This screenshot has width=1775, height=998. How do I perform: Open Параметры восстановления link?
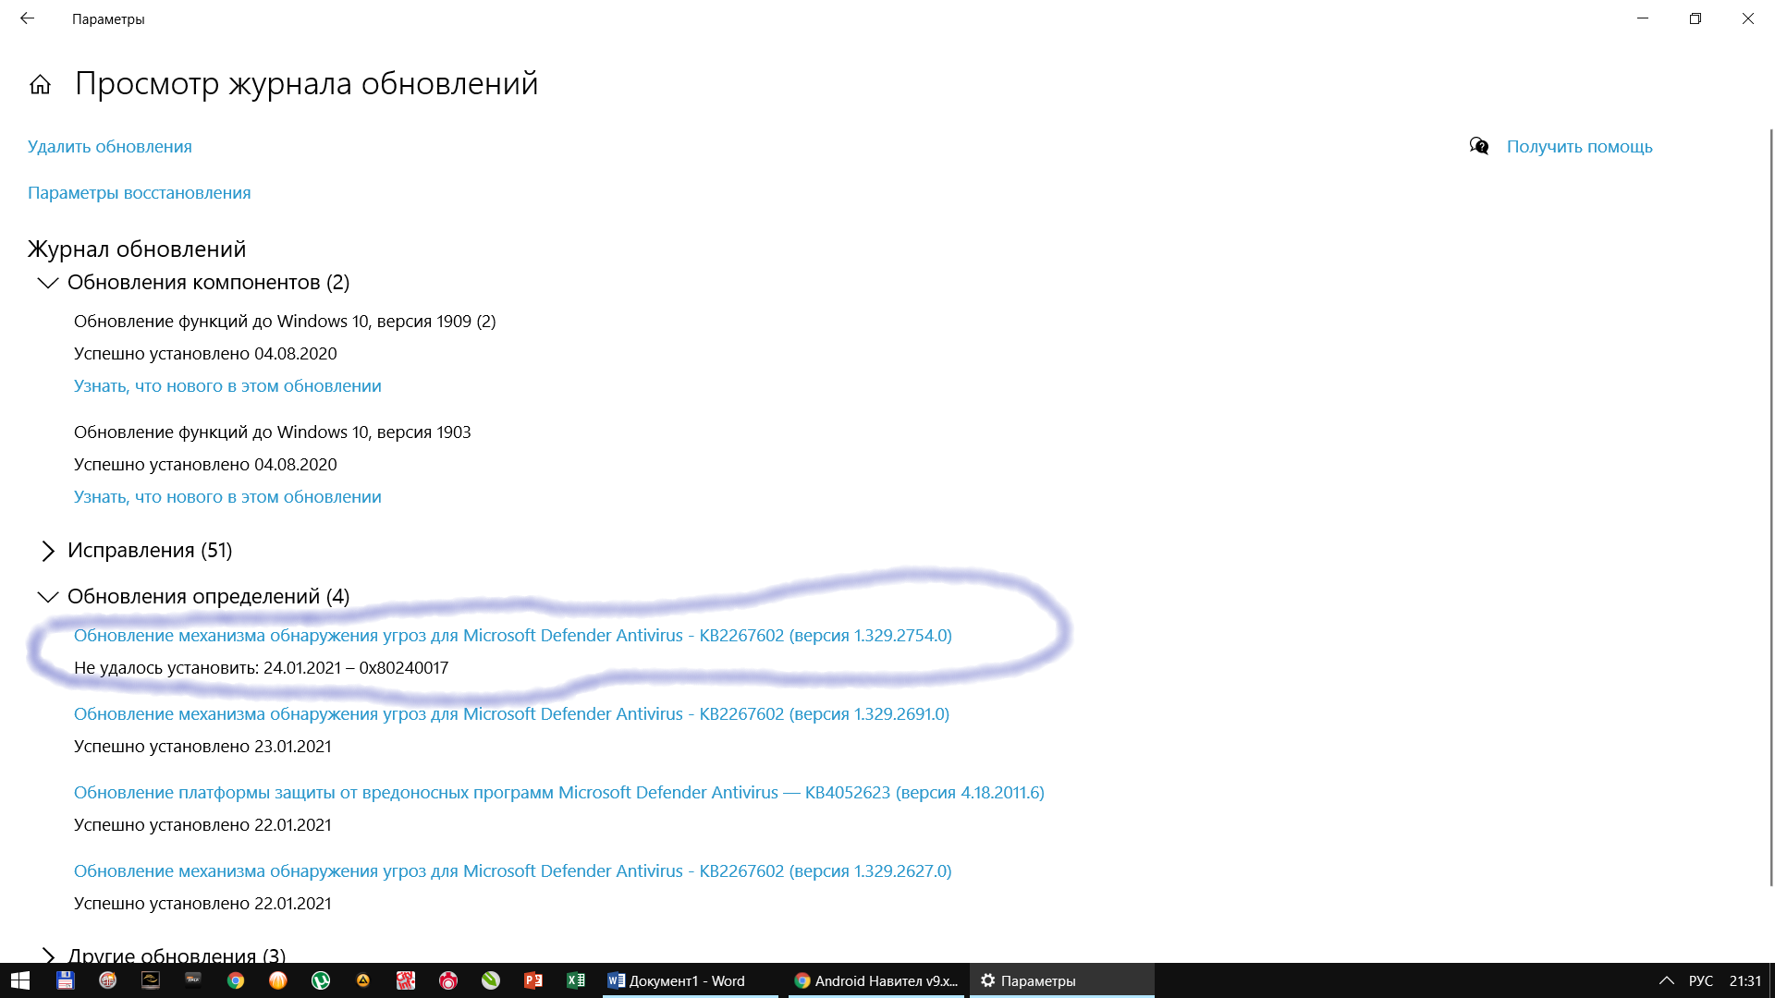tap(139, 193)
